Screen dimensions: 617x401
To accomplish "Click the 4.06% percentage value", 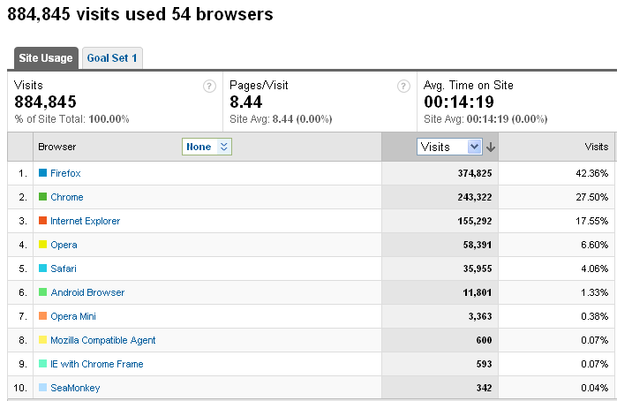I will point(595,269).
